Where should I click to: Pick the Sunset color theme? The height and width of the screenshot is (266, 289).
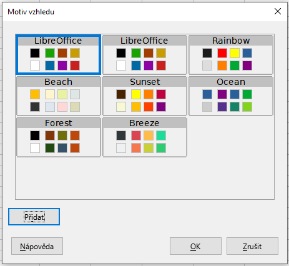coord(145,96)
